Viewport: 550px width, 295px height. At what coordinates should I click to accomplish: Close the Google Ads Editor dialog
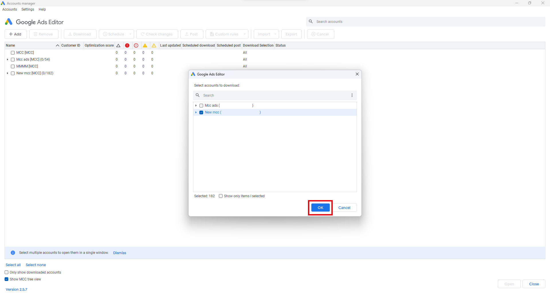tap(357, 74)
